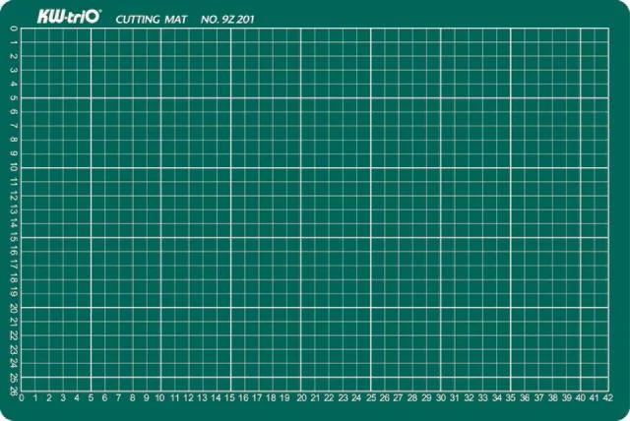
Task: Click number 15 on the horizontal bottom scale
Action: pyautogui.click(x=229, y=397)
